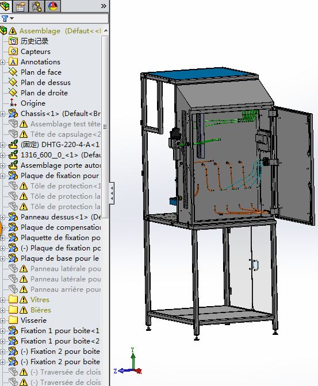Select the Capteurs sensors item
This screenshot has height=386, width=318.
tap(36, 52)
